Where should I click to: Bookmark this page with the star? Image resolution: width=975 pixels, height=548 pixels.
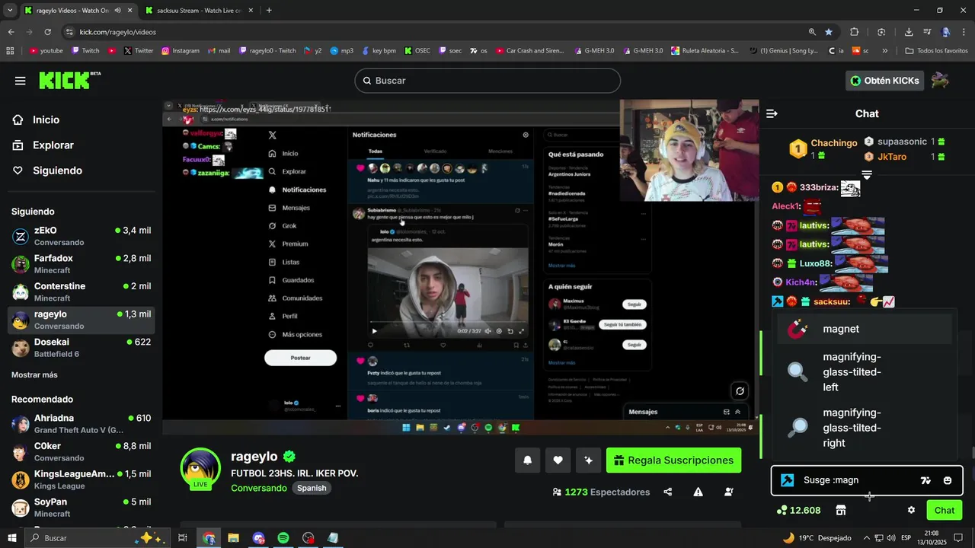coord(829,32)
